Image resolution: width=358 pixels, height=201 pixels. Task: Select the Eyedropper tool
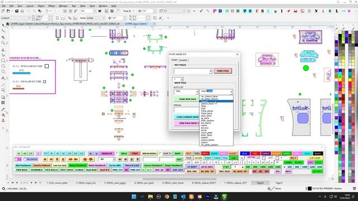3,109
